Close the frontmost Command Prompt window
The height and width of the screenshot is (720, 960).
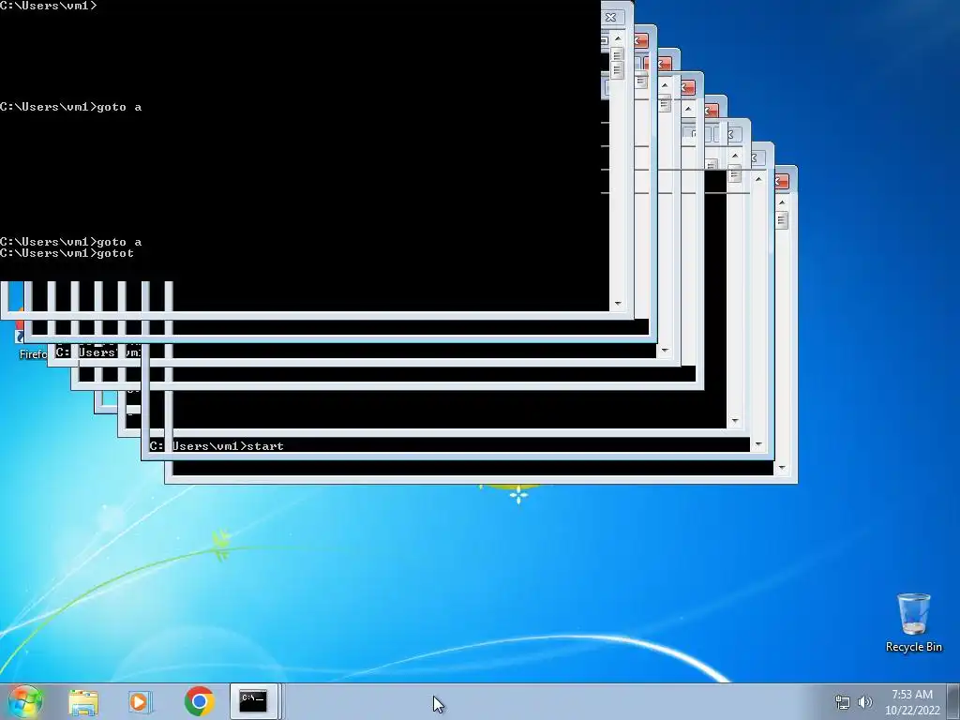coord(611,17)
